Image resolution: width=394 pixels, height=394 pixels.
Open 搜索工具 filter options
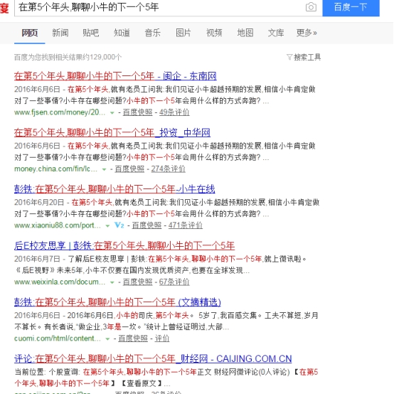pyautogui.click(x=304, y=58)
